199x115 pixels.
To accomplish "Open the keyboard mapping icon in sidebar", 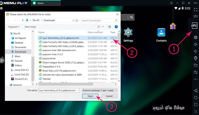I will tap(196, 16).
